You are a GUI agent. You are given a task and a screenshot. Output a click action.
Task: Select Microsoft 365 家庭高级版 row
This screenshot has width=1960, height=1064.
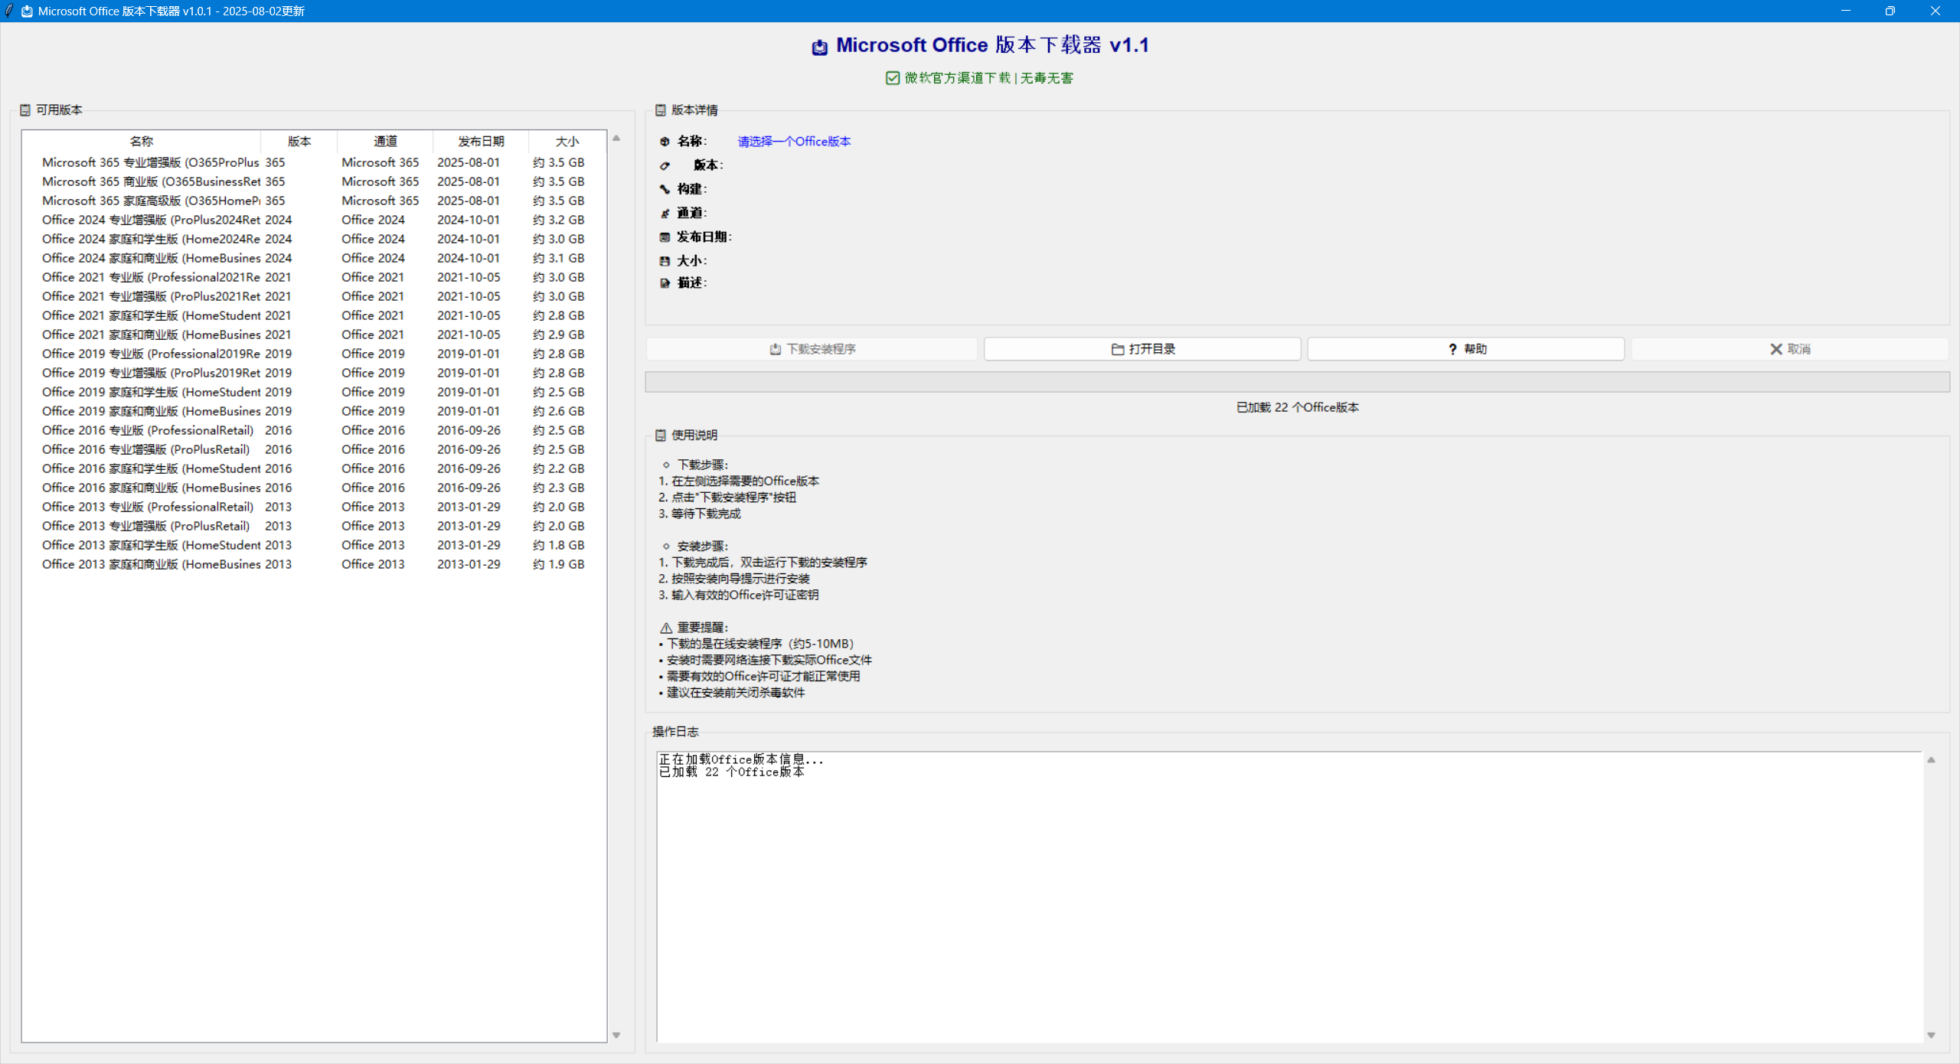point(314,201)
